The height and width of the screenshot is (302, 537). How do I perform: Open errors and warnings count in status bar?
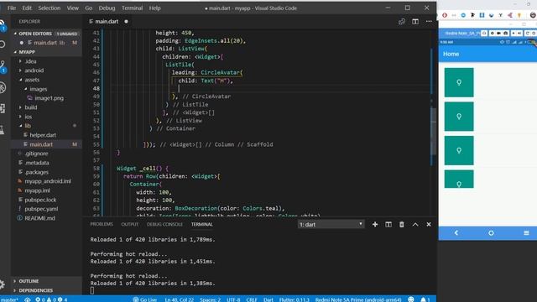click(x=51, y=299)
